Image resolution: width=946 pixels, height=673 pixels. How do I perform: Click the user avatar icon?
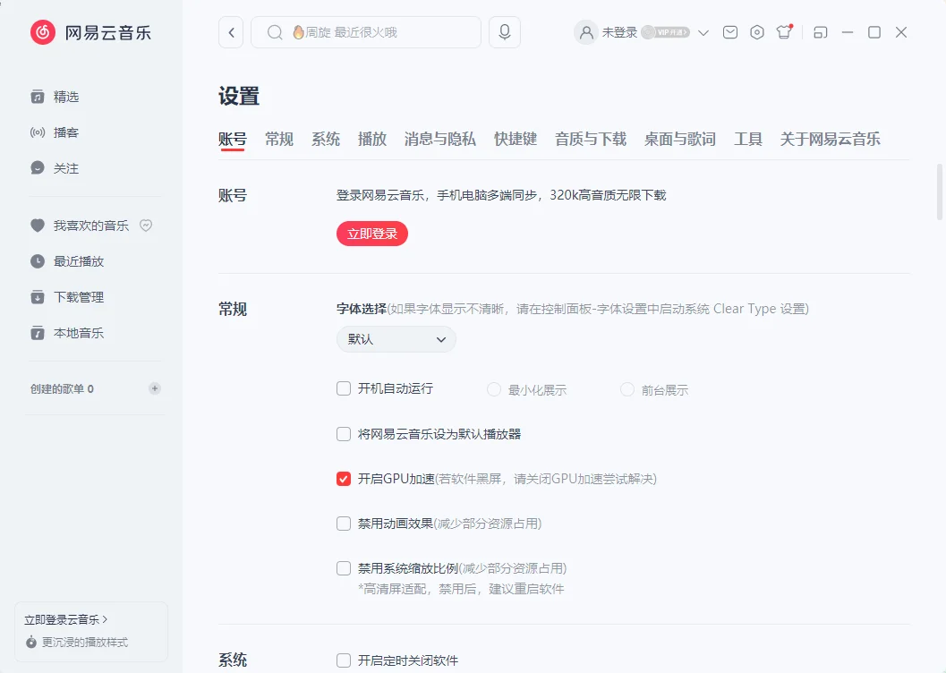[586, 32]
